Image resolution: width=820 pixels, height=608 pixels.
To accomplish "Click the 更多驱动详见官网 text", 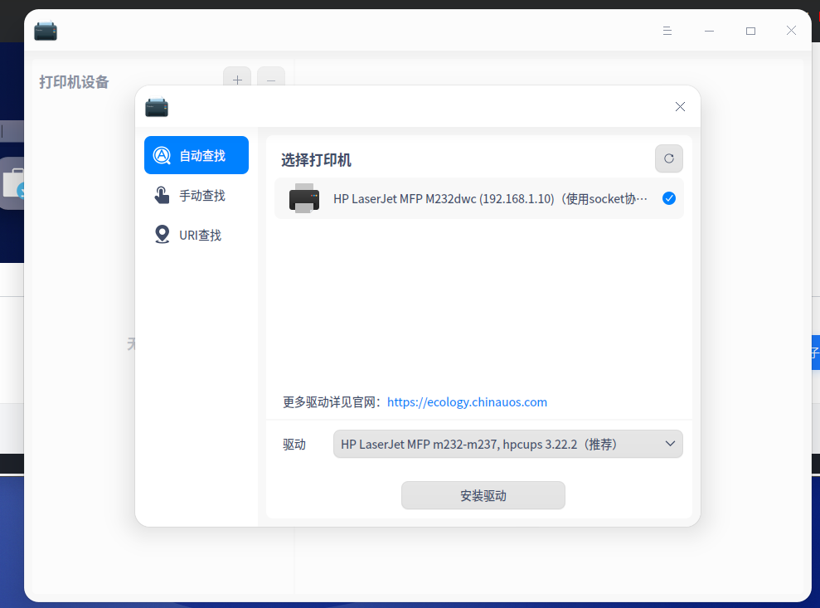I will click(332, 401).
